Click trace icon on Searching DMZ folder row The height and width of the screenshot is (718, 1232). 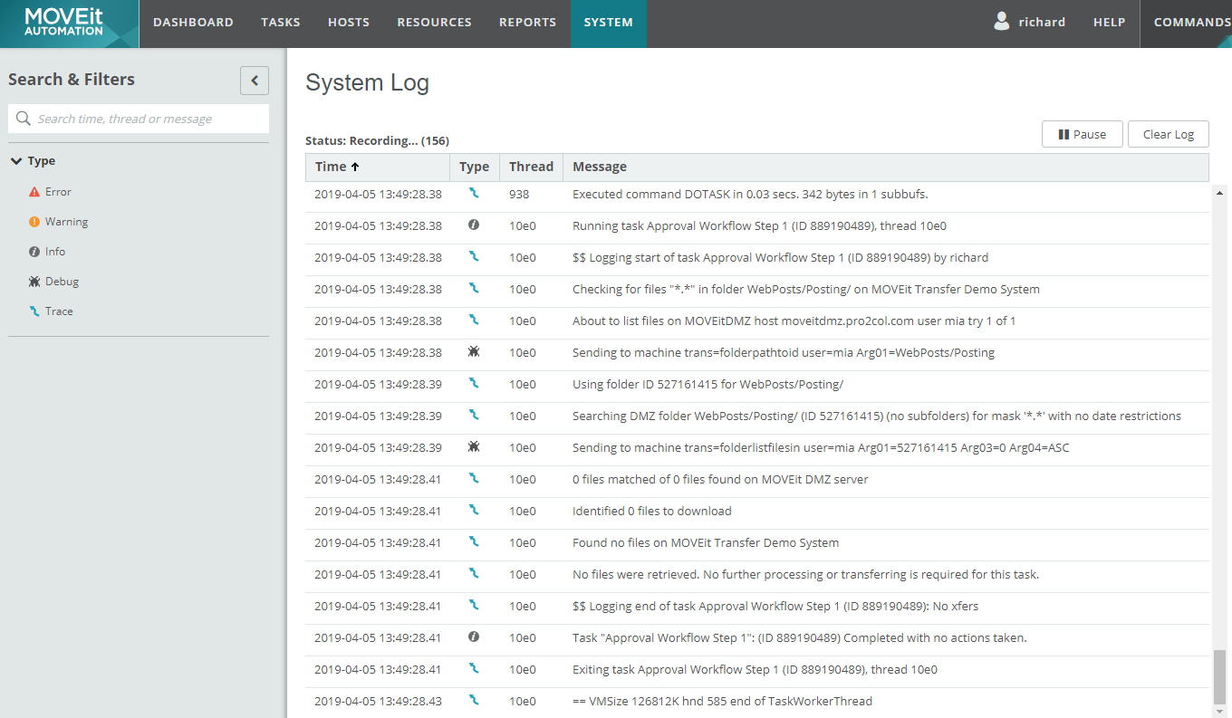pos(473,415)
